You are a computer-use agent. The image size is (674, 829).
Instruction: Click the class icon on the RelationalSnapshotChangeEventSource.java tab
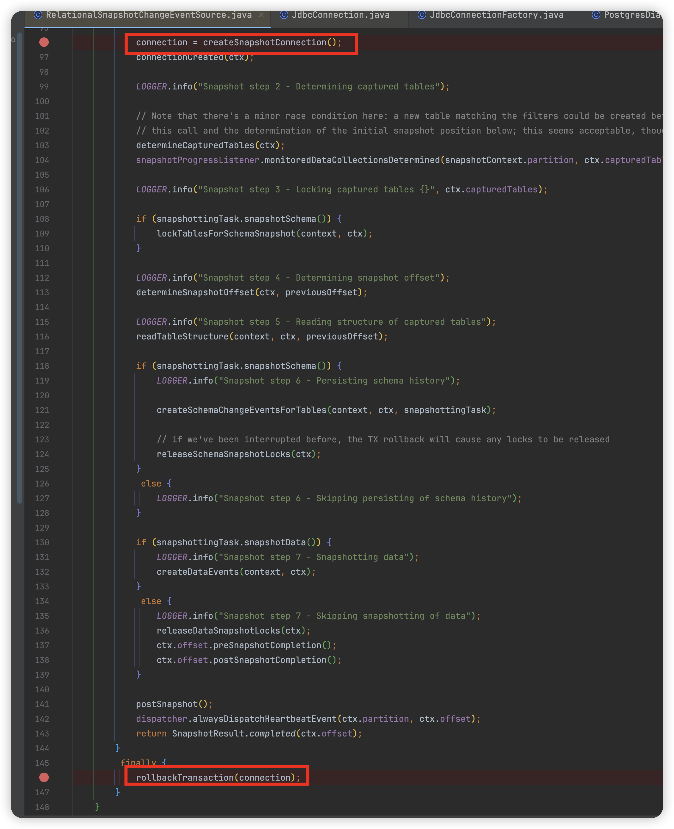click(x=38, y=15)
